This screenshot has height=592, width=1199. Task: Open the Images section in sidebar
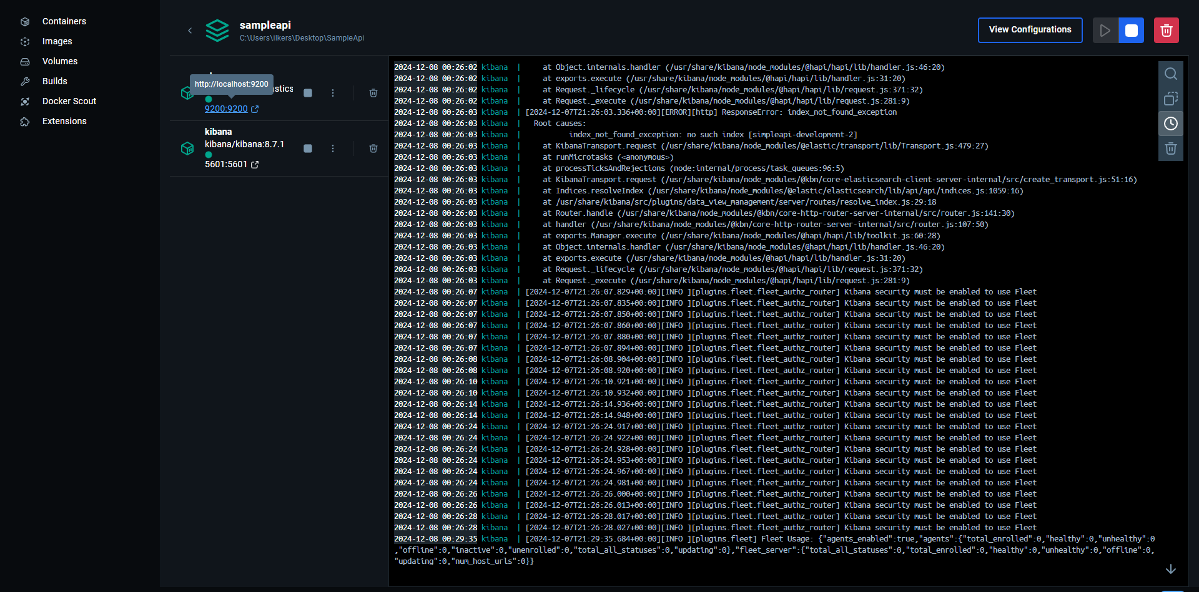pos(57,41)
